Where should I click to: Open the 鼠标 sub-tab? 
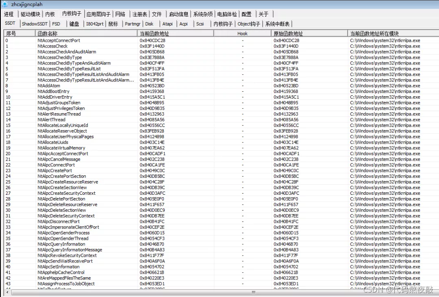click(x=113, y=24)
